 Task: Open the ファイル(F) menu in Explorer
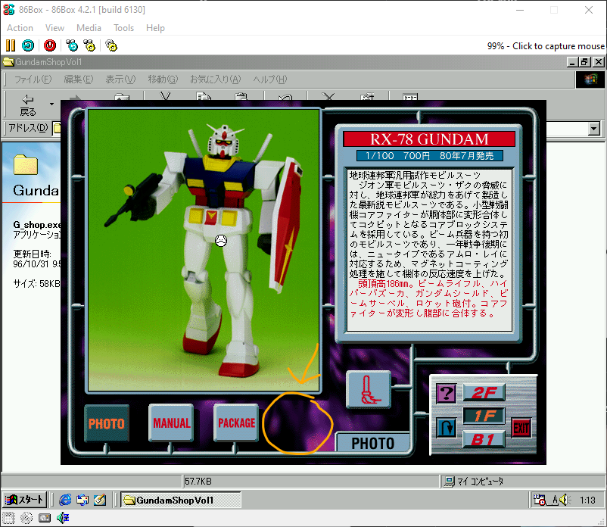tap(33, 80)
